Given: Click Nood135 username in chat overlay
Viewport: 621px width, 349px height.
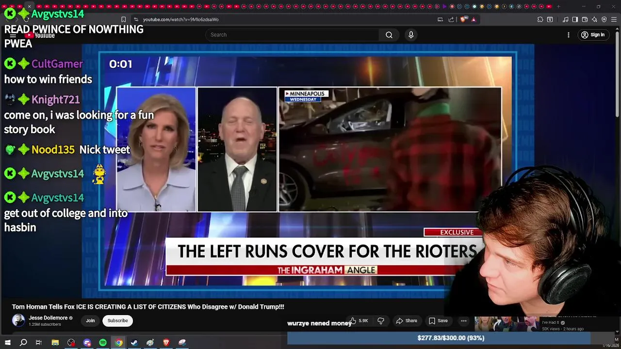Looking at the screenshot, I should (53, 150).
